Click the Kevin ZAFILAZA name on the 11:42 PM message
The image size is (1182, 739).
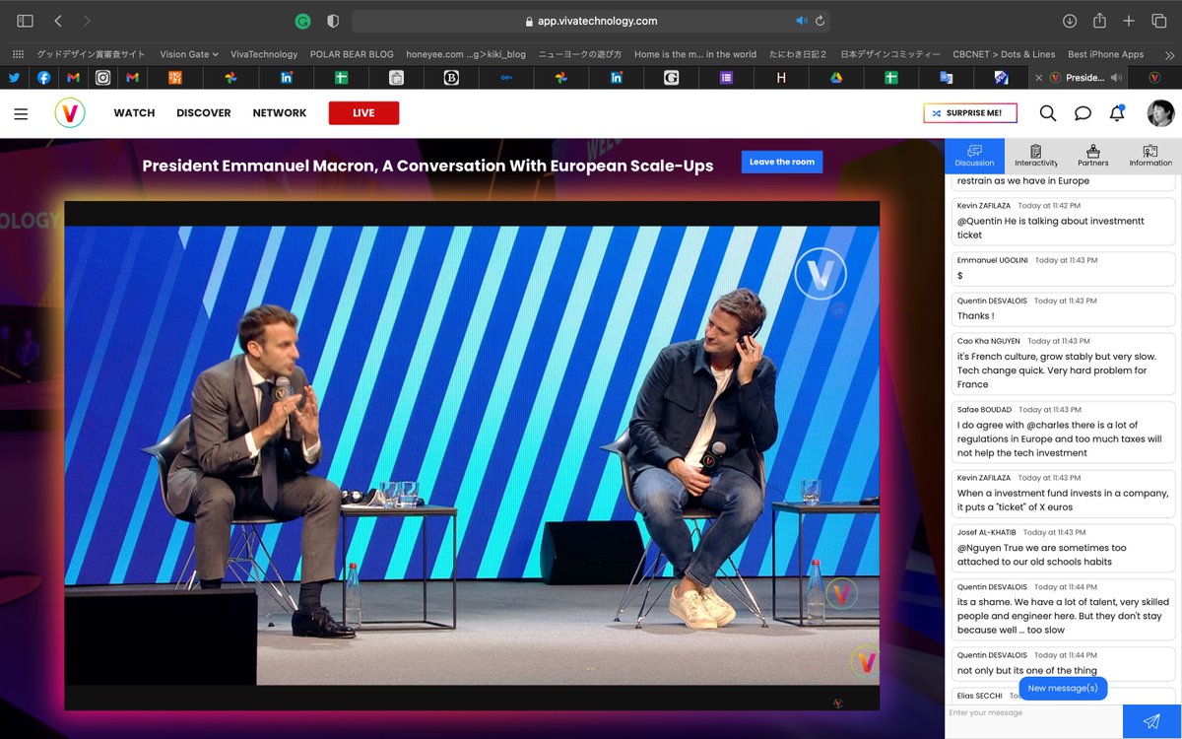(x=983, y=206)
